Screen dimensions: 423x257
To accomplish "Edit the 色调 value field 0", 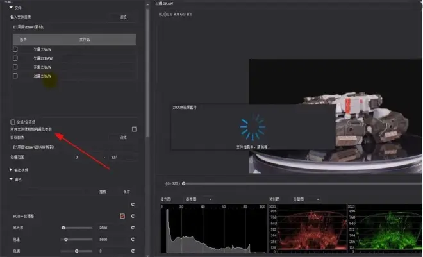I will pyautogui.click(x=111, y=251).
